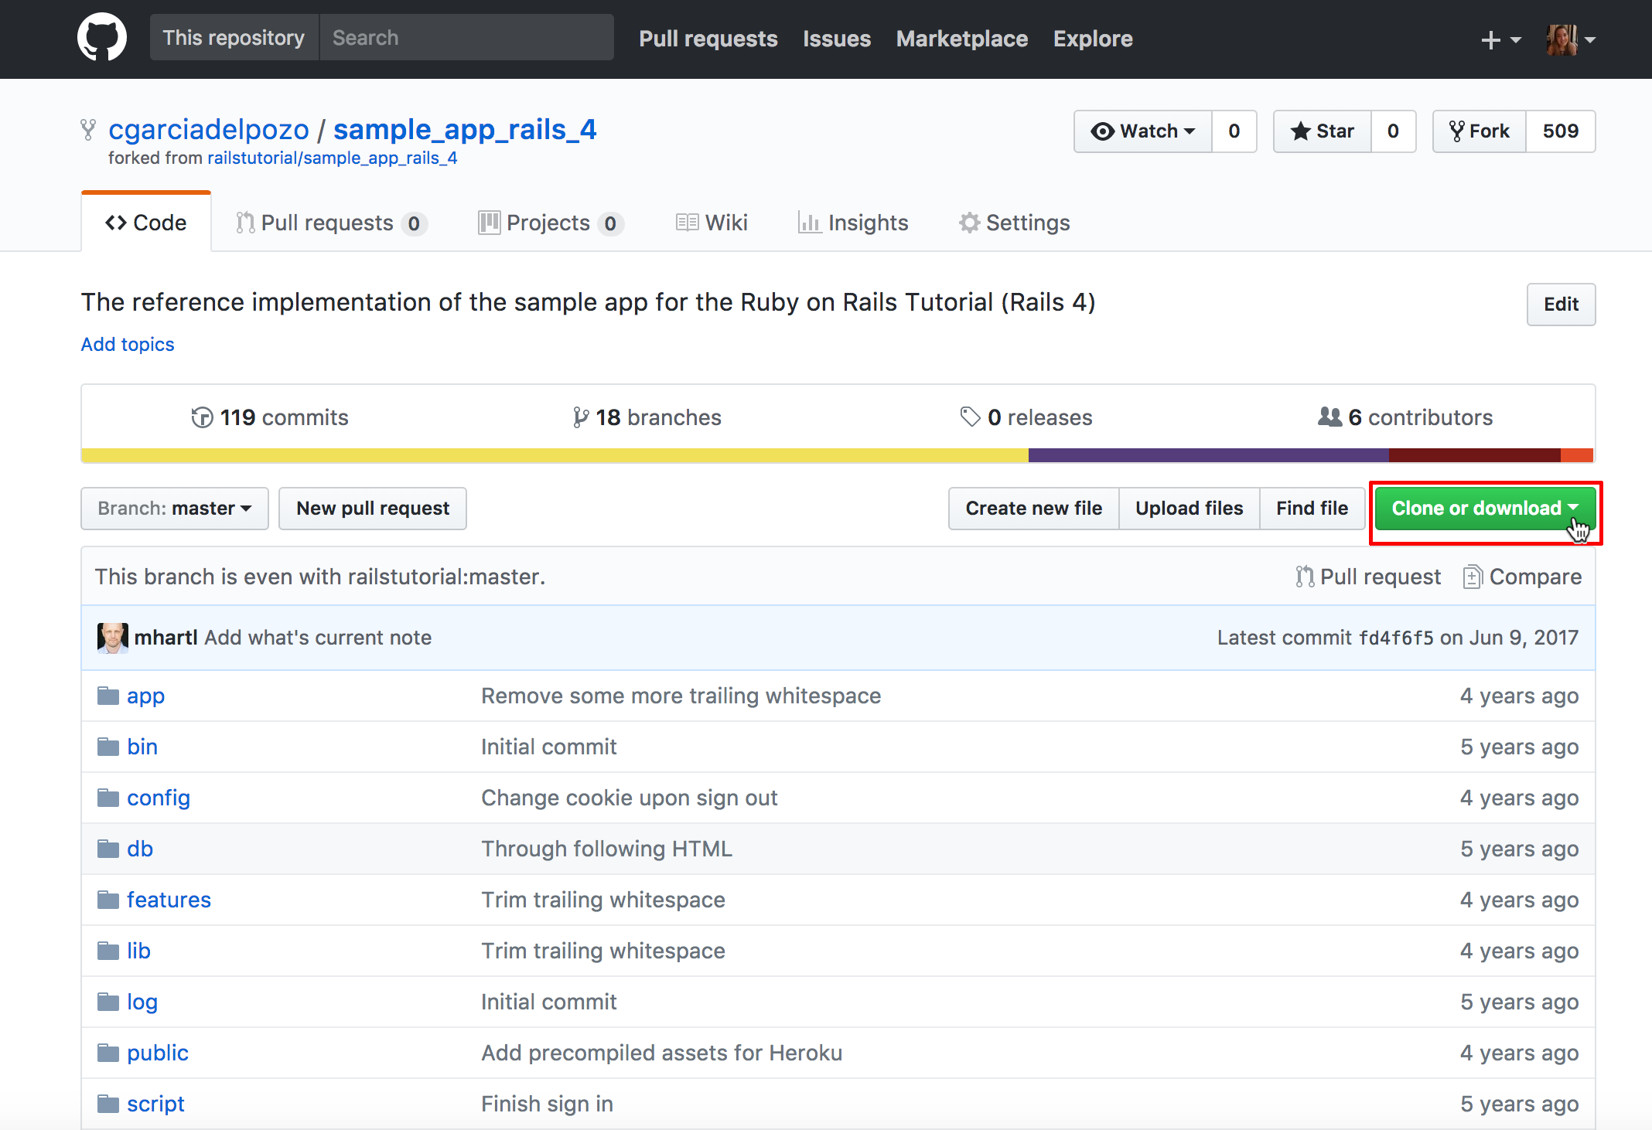Screen dimensions: 1652x1130
Task: Open the script folder
Action: click(155, 1104)
